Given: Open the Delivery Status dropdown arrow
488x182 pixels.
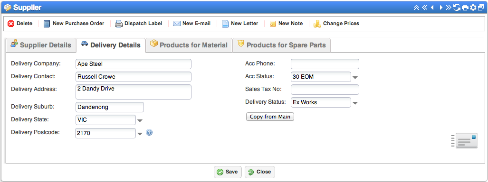Looking at the screenshot, I should [355, 103].
